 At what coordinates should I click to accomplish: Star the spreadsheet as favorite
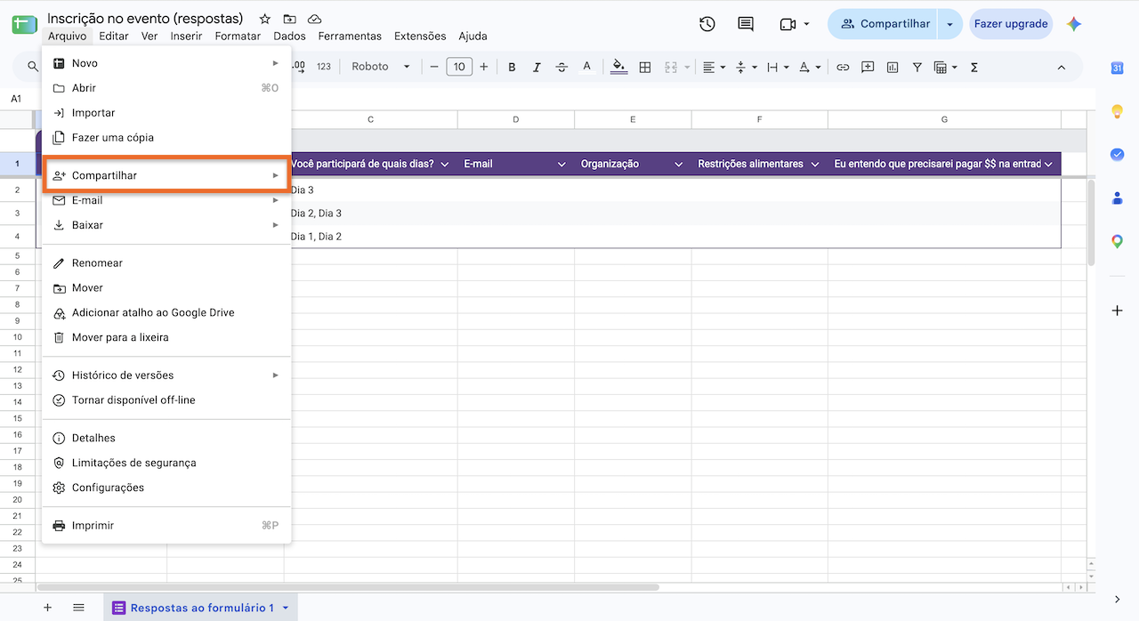(x=265, y=19)
